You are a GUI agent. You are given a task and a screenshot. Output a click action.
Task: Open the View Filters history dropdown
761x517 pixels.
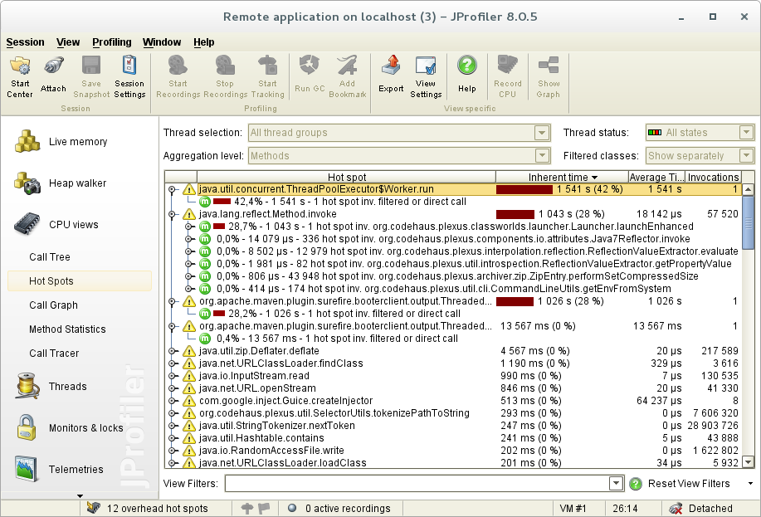(x=616, y=484)
